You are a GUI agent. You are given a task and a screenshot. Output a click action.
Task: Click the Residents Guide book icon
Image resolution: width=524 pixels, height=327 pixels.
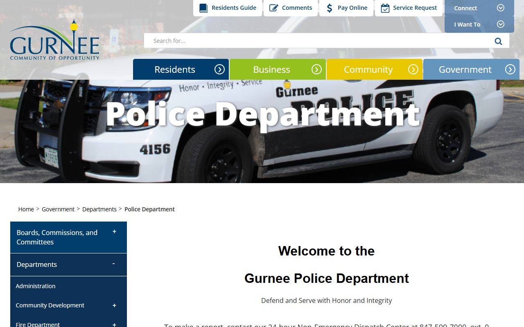(x=203, y=8)
